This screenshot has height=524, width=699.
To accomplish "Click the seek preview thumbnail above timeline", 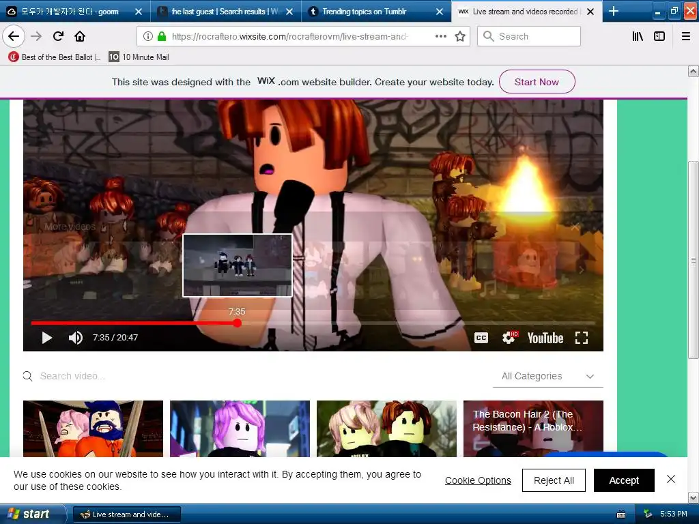I will click(x=237, y=265).
